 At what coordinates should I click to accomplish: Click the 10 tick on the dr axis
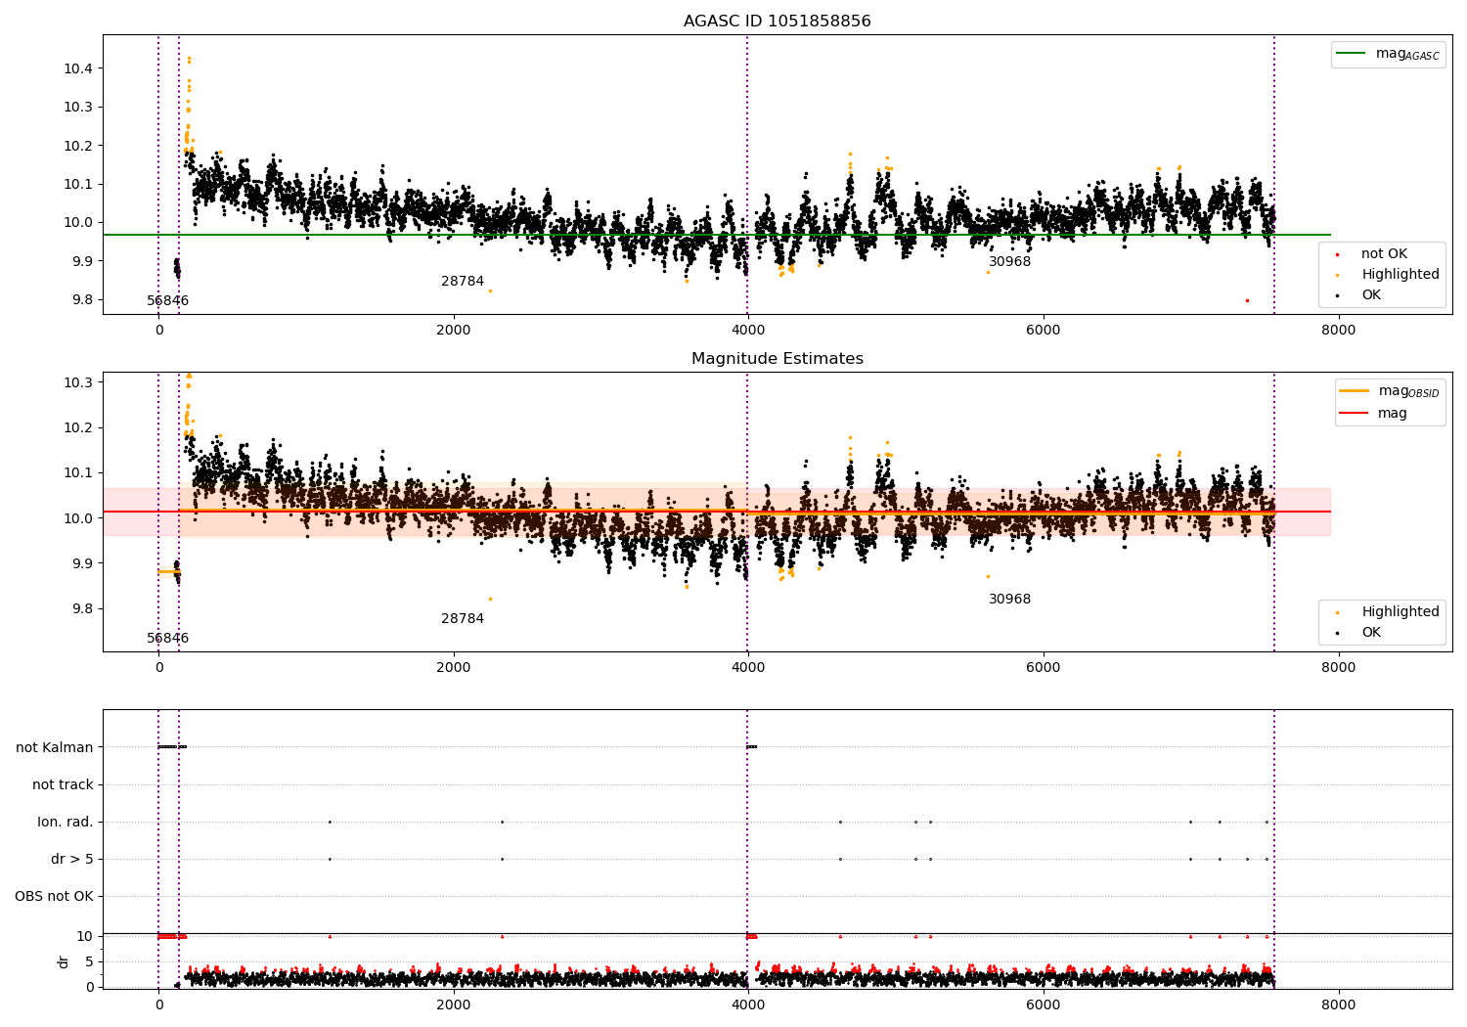coord(86,937)
